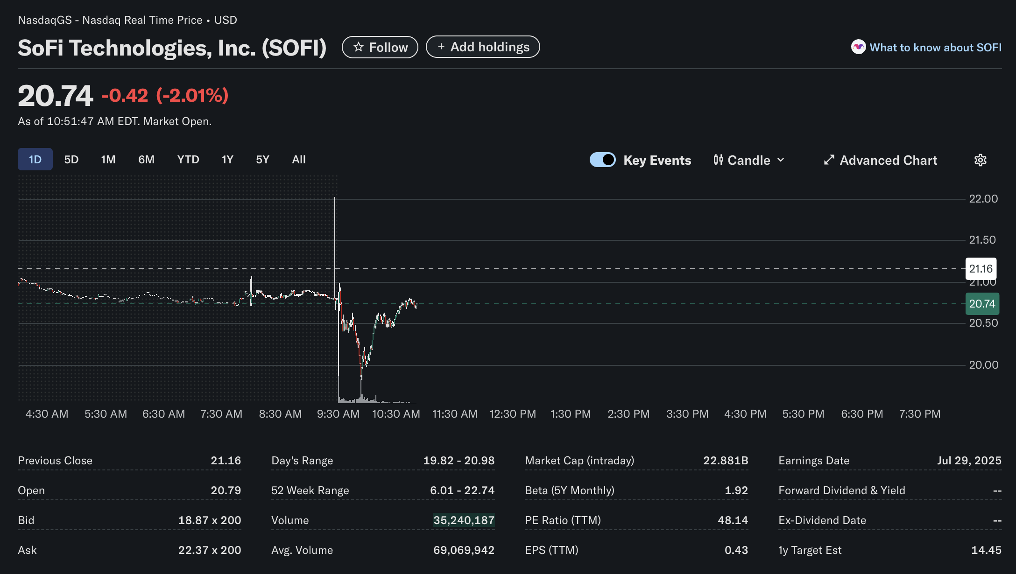This screenshot has height=574, width=1016.
Task: Click the candlestick chart type icon
Action: point(718,160)
